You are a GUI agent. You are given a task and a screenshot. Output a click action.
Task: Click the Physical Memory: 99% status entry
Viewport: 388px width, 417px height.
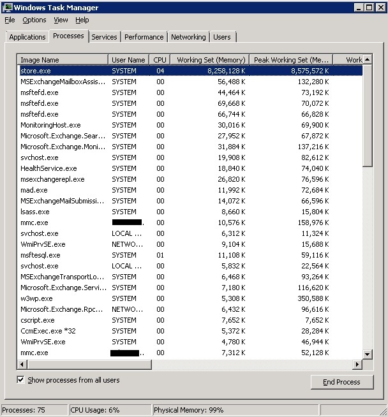tap(235, 410)
